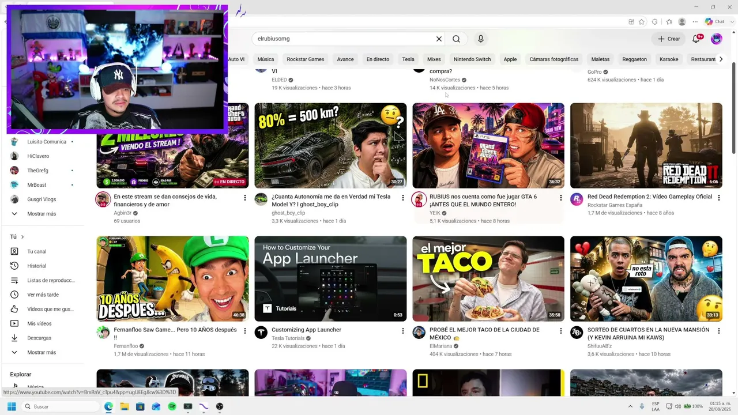Open File Explorer from the taskbar

tap(125, 406)
